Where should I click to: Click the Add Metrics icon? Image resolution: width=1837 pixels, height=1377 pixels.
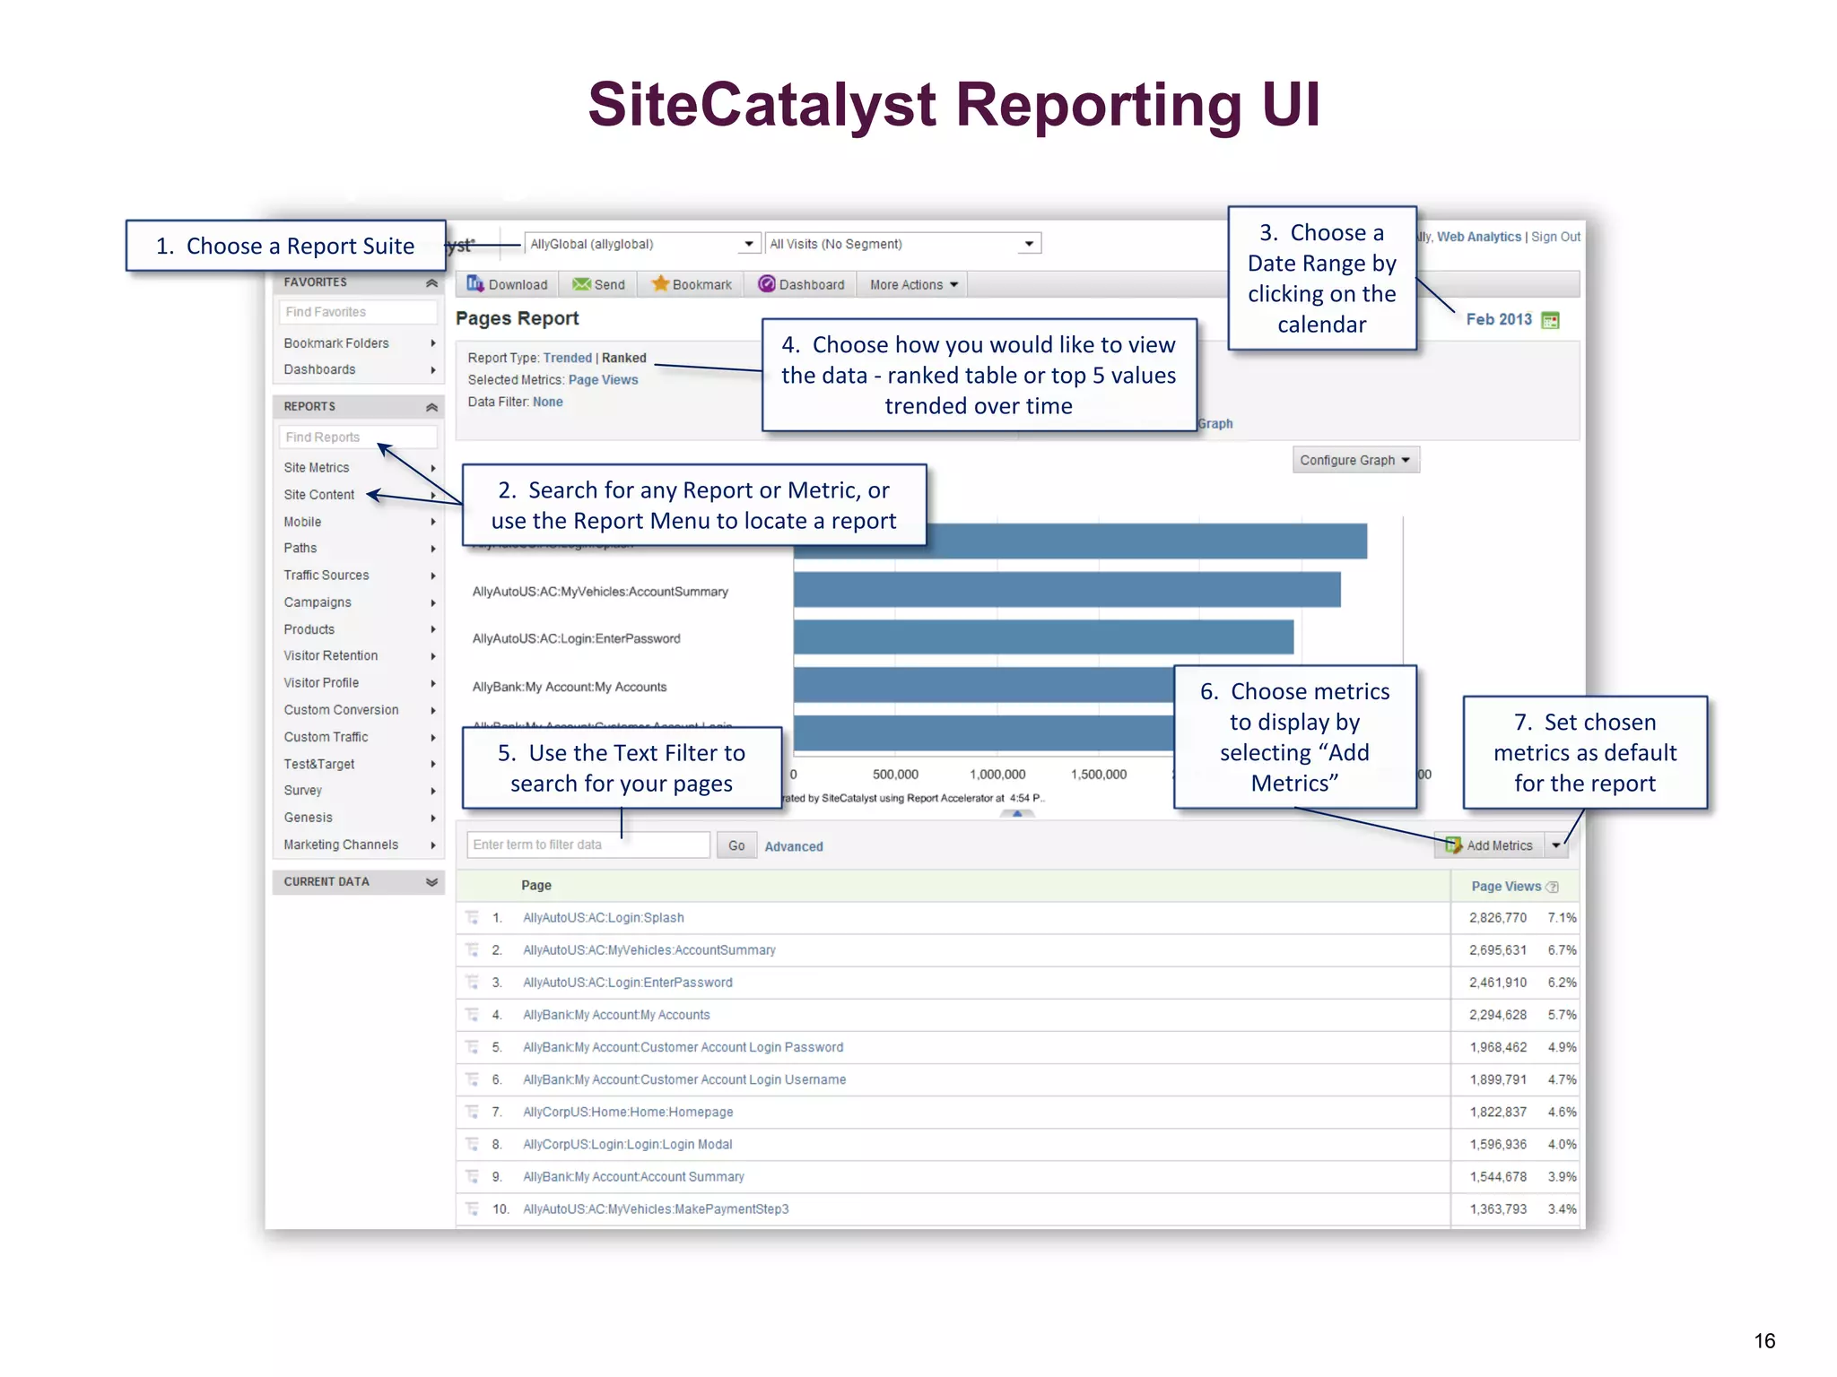coord(1453,845)
